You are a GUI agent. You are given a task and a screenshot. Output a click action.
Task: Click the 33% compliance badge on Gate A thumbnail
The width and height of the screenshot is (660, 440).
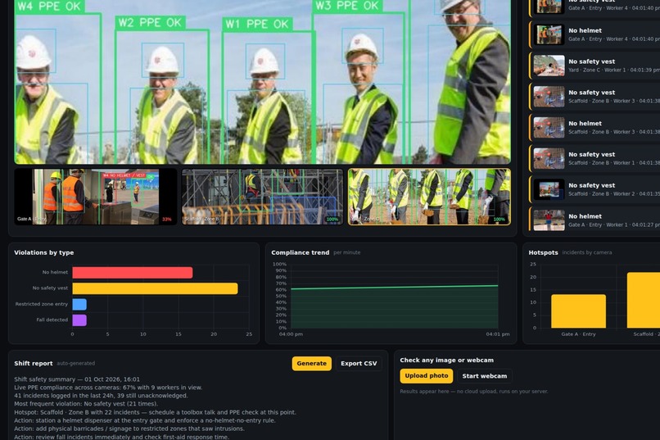click(x=167, y=220)
